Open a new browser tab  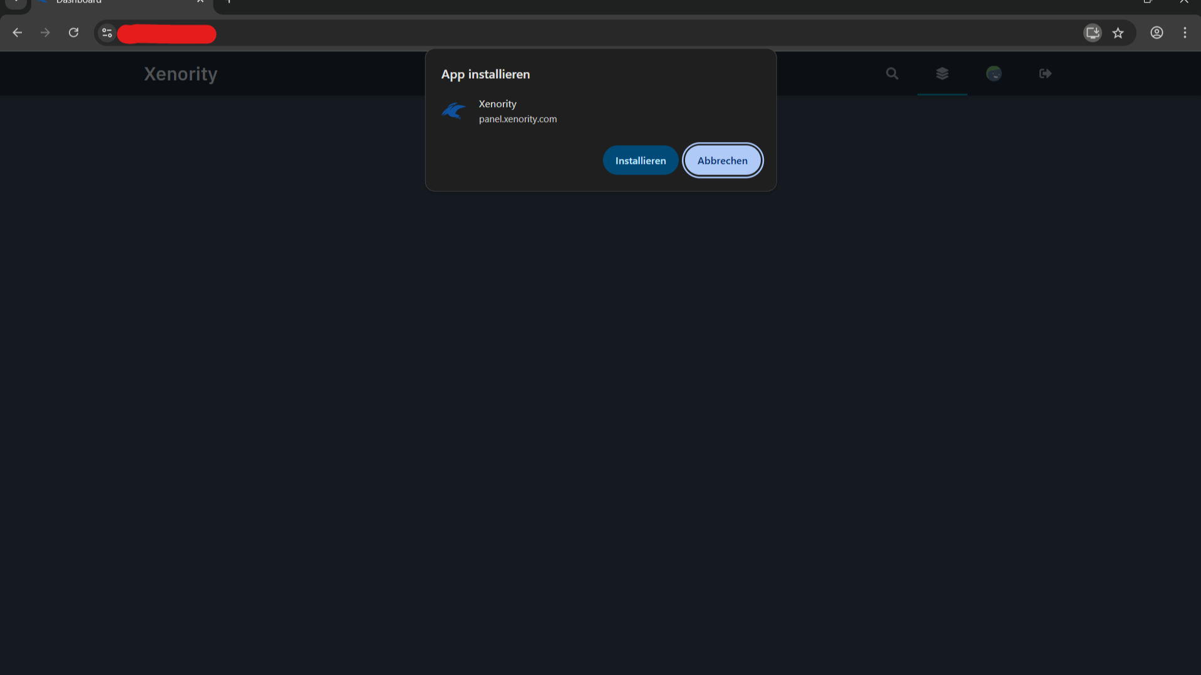[x=229, y=3]
